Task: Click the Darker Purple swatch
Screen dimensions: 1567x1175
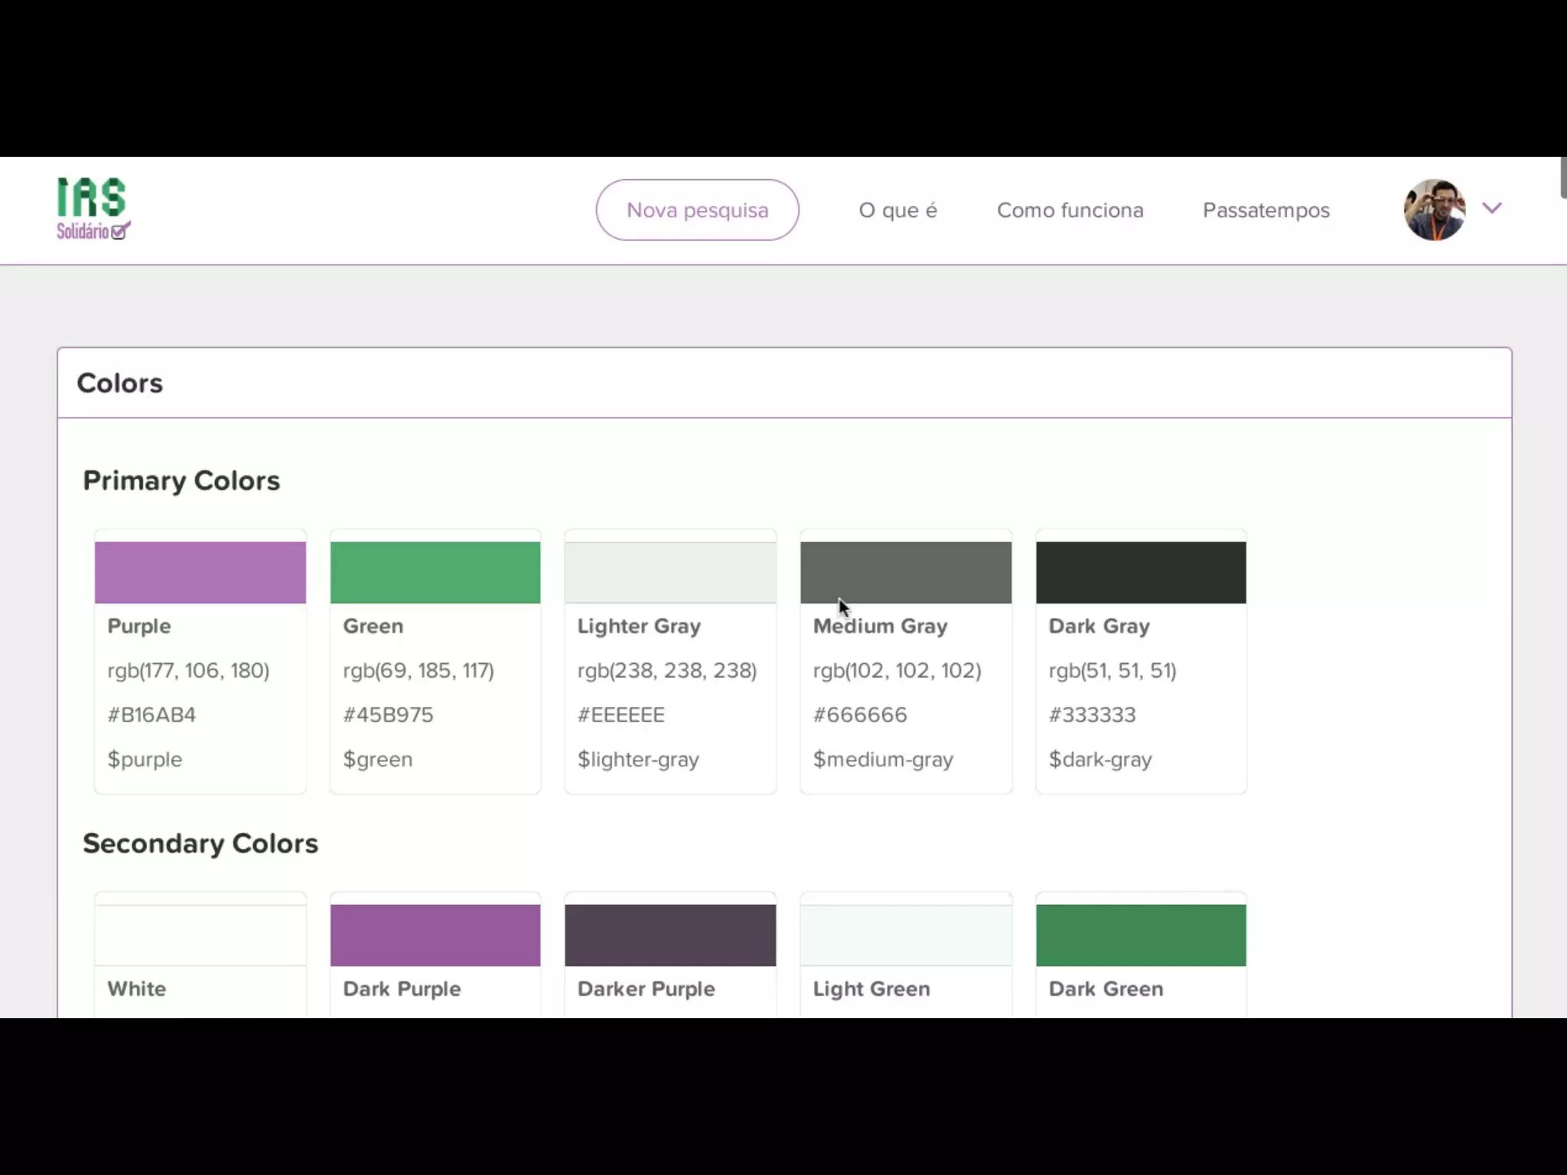Action: [669, 935]
